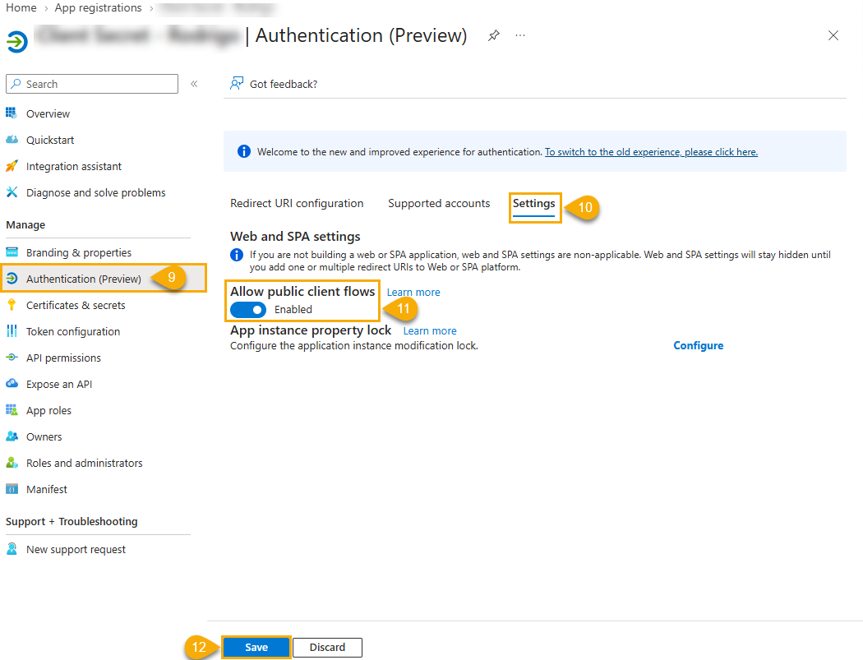The image size is (863, 660).
Task: Save the authentication settings
Action: point(256,648)
